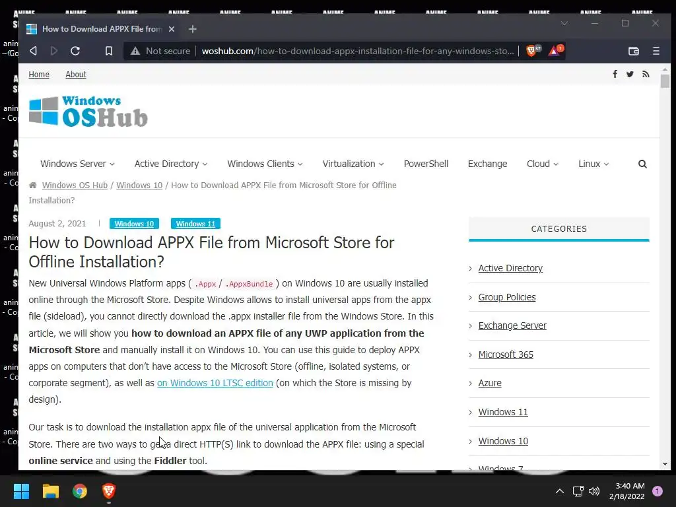676x507 pixels.
Task: Click the Brave taskbar icon
Action: pos(109,491)
